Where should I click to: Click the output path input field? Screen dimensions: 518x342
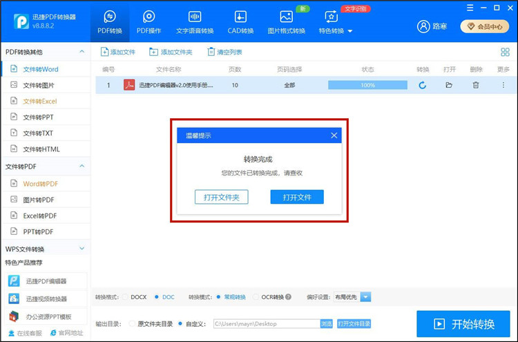coord(267,324)
